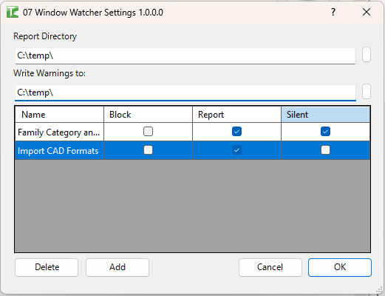Cancel the settings dialog
The image size is (385, 296).
pos(270,267)
